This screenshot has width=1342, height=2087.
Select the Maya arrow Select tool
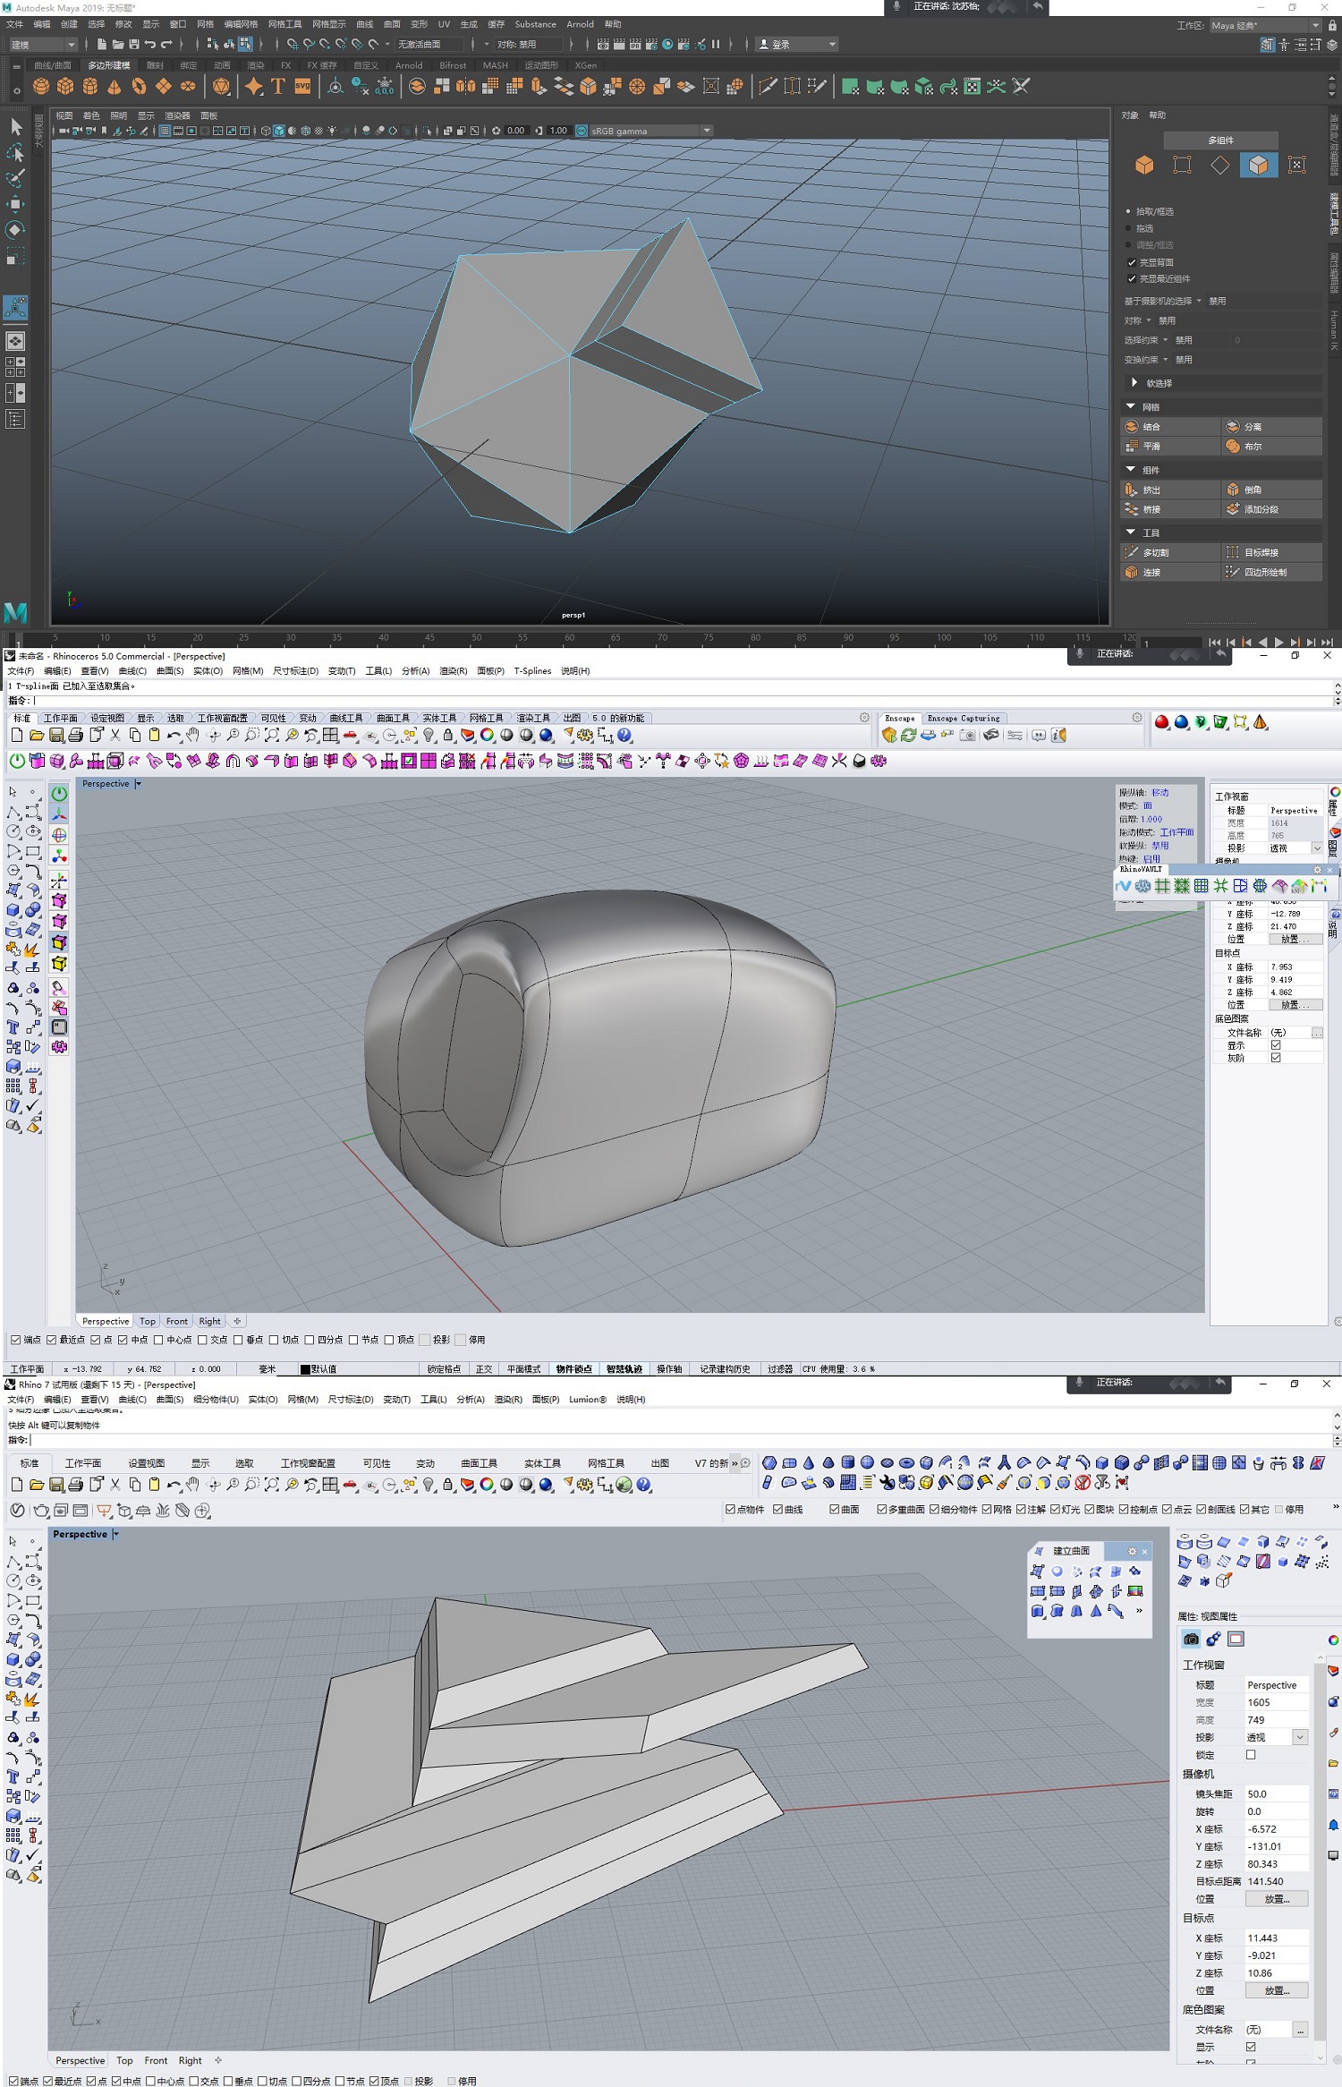[x=16, y=126]
